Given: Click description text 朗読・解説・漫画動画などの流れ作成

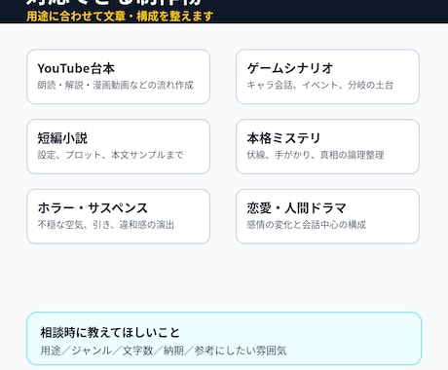Looking at the screenshot, I should [116, 85].
